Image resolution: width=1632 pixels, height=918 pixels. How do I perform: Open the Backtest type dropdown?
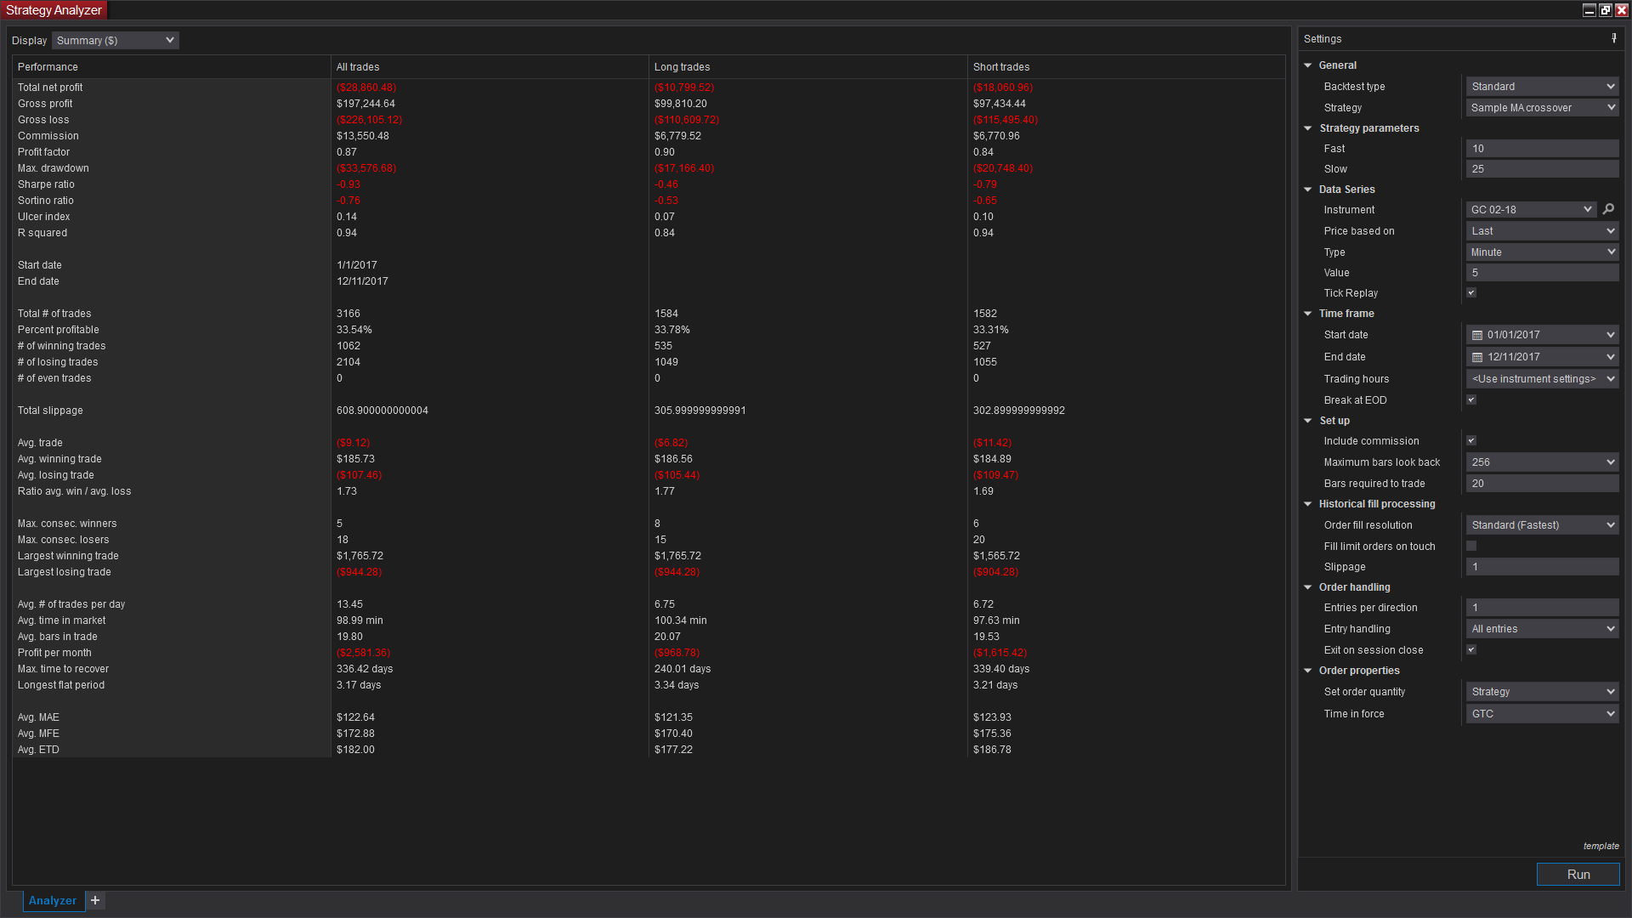[1542, 86]
